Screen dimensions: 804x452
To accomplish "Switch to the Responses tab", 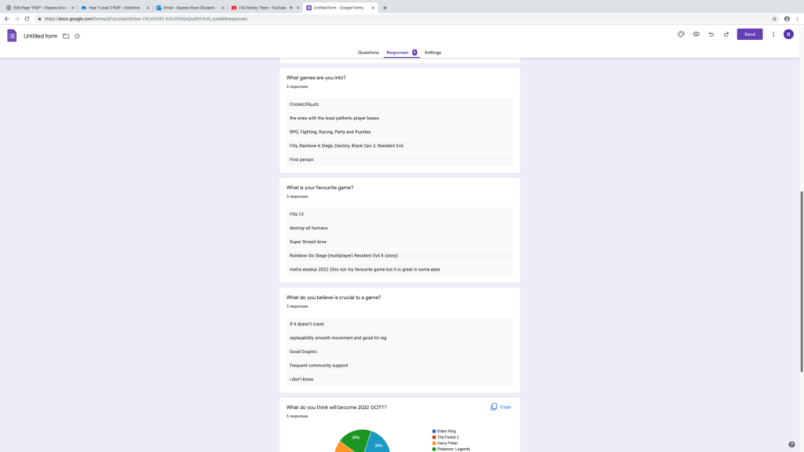I will click(x=401, y=53).
